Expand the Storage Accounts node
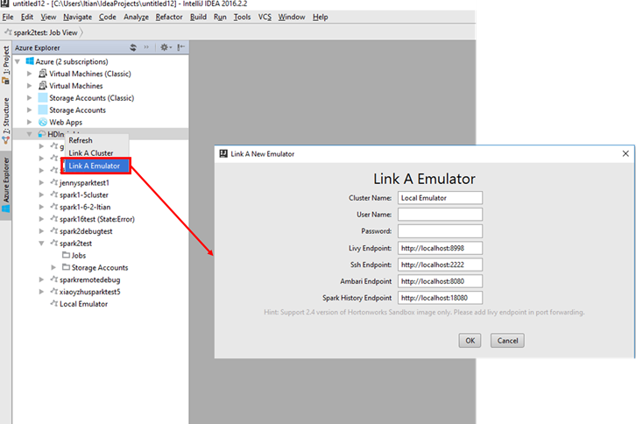 [29, 110]
